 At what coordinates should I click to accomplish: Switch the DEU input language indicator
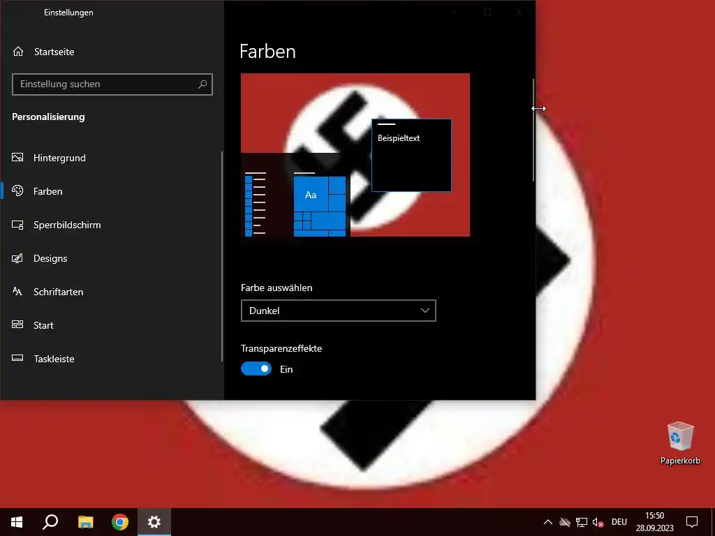coord(619,522)
